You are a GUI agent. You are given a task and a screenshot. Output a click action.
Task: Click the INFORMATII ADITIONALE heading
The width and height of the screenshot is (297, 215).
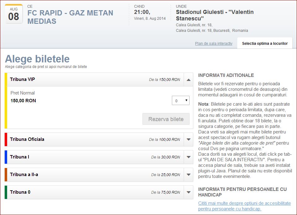(x=226, y=75)
